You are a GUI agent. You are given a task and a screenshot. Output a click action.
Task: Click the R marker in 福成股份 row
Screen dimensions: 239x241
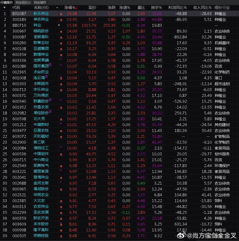click(x=61, y=189)
